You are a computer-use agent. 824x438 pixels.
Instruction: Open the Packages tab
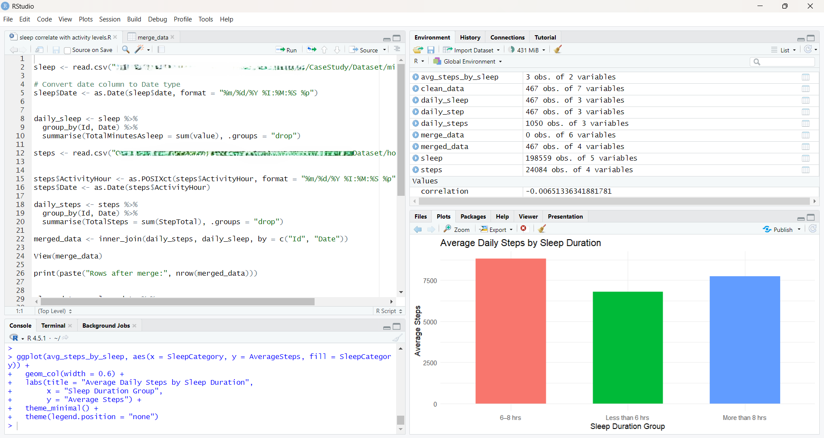tap(473, 216)
